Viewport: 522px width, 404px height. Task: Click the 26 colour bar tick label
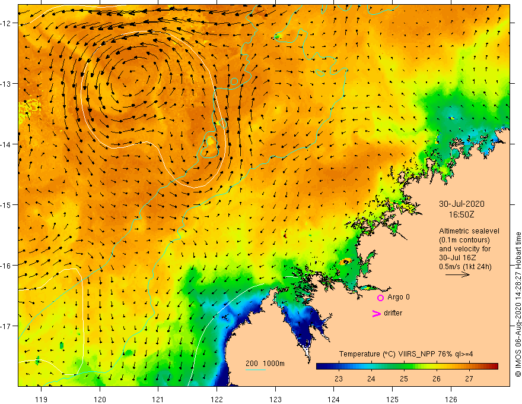pos(437,379)
